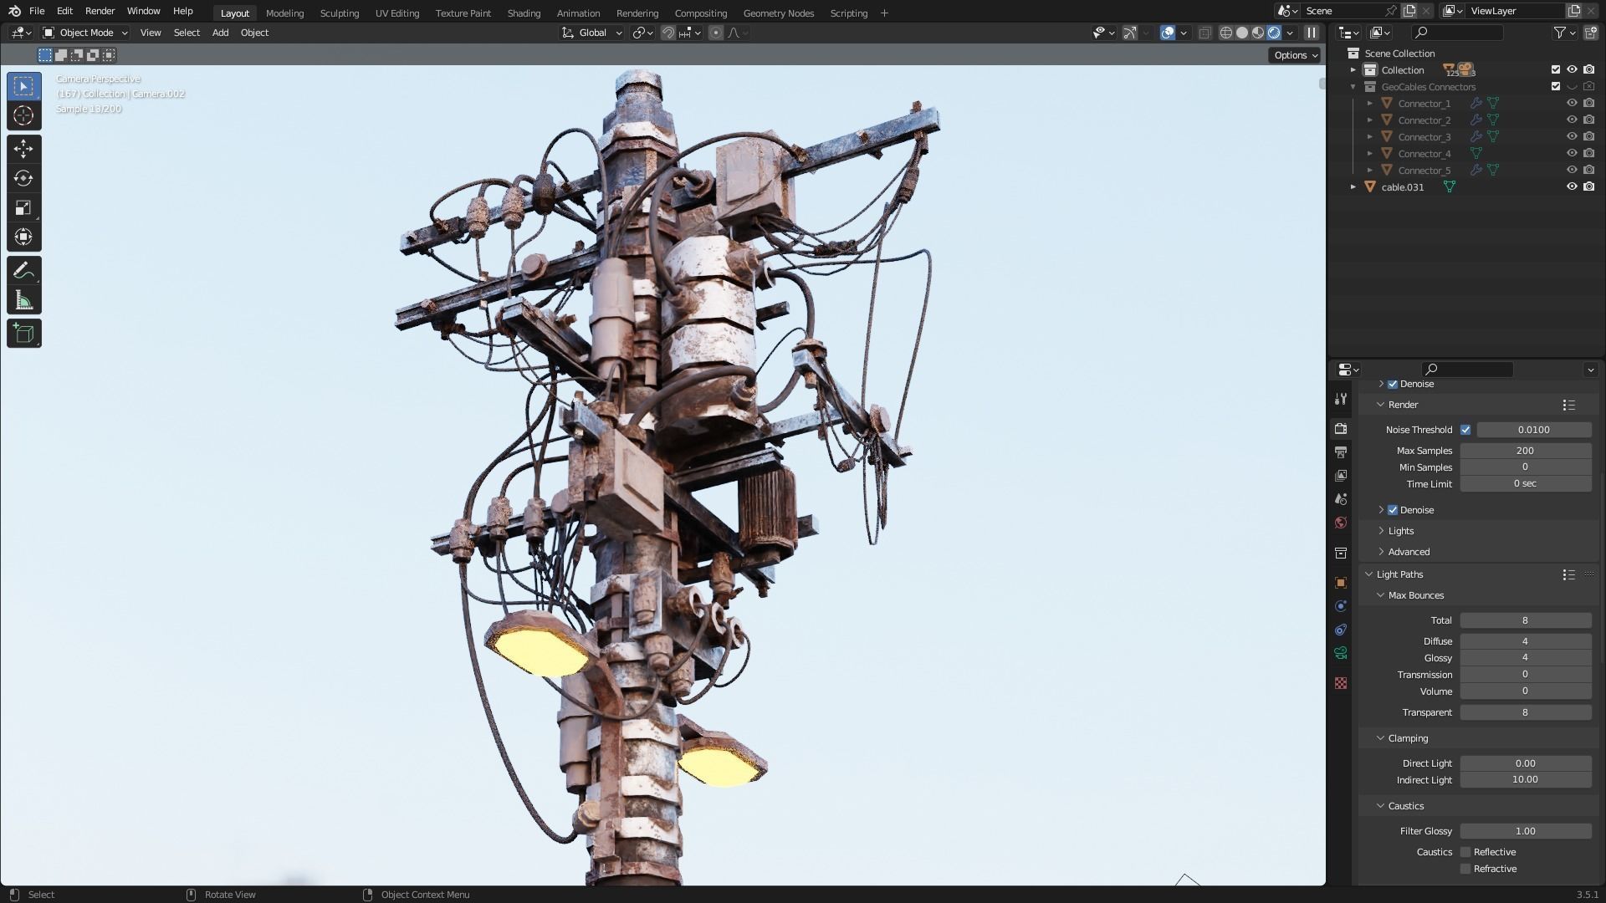This screenshot has height=903, width=1606.
Task: Toggle Noise Threshold checkbox
Action: [1465, 430]
